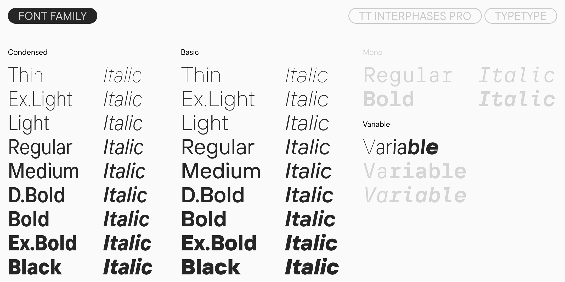Select the Basic section heading
Viewport: 565px width, 282px height.
coord(190,52)
